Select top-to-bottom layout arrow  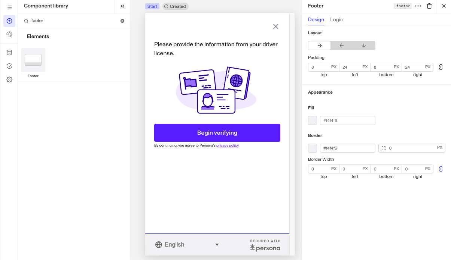364,46
